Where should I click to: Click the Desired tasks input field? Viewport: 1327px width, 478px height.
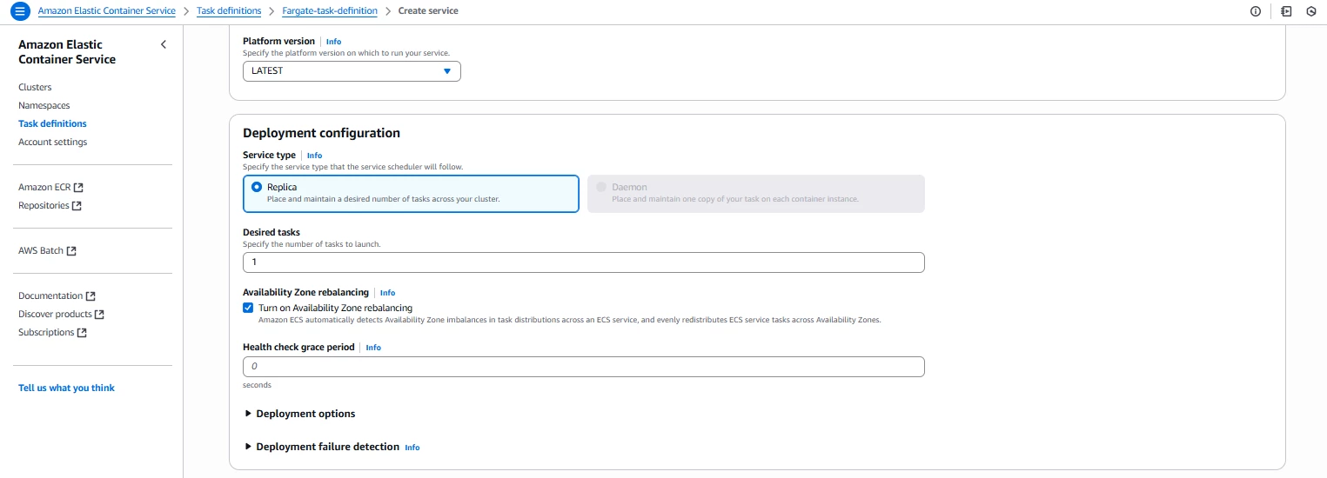point(583,262)
